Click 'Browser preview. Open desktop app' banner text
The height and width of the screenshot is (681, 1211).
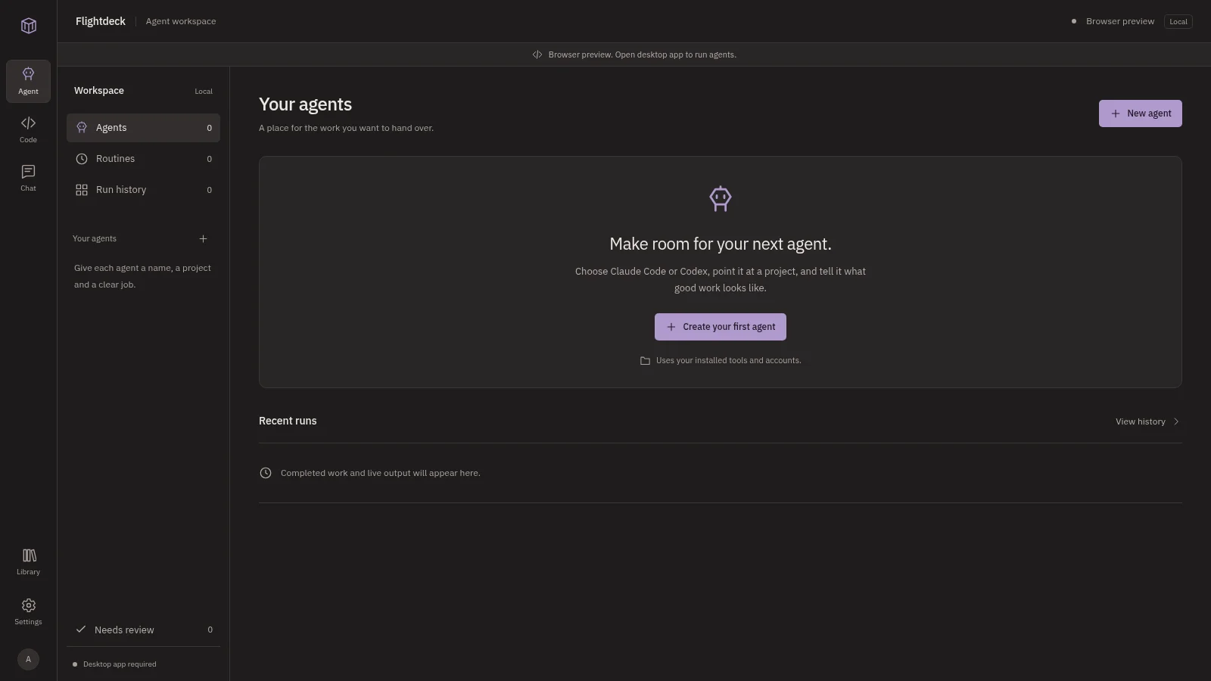click(x=642, y=54)
